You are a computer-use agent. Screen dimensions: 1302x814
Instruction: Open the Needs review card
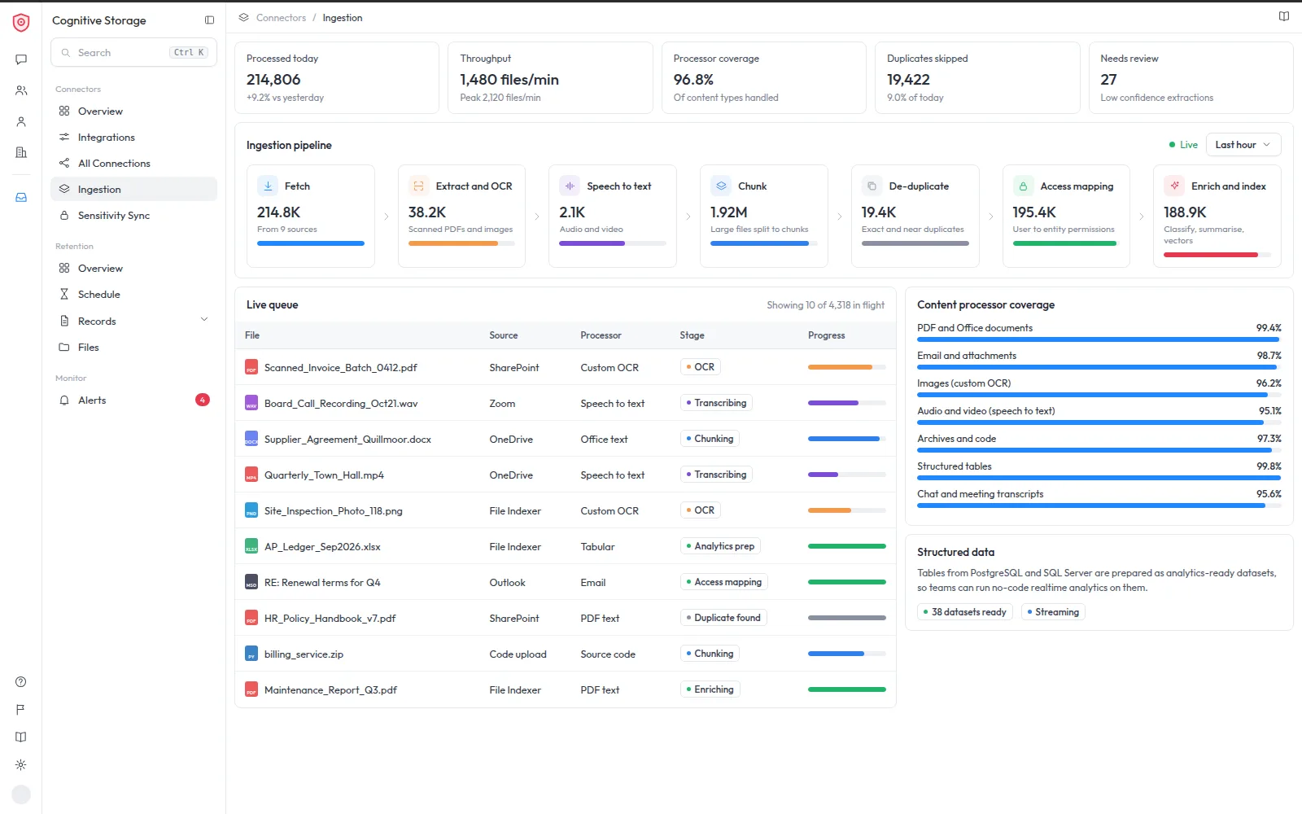(1191, 77)
